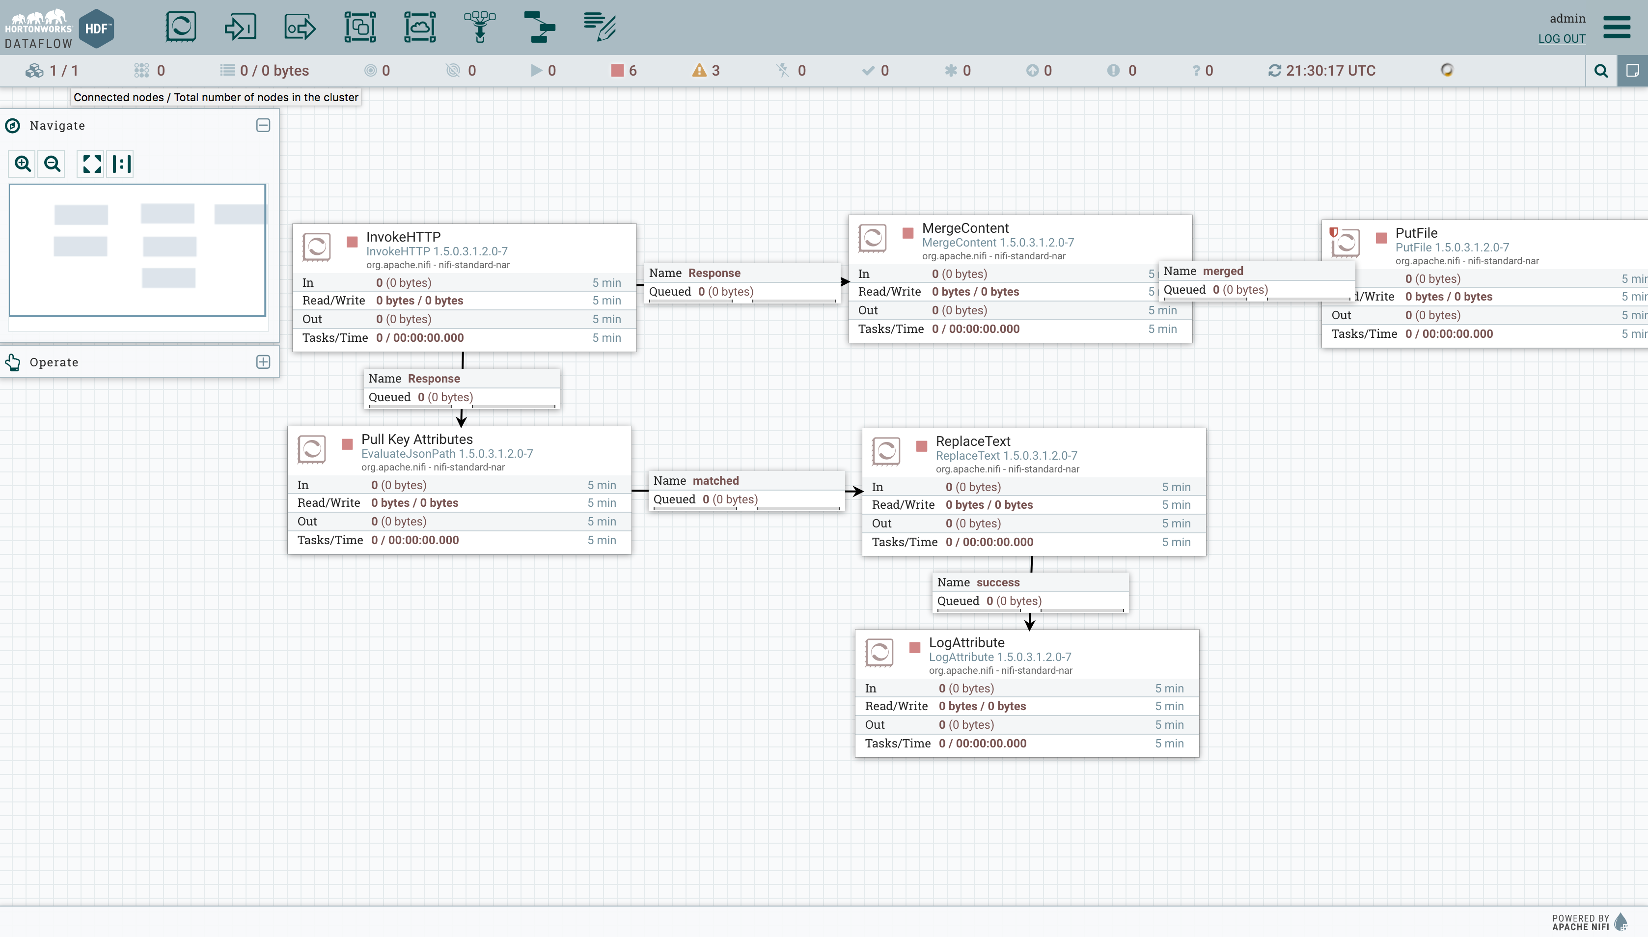Click the birdseye navigation thumbnail
The height and width of the screenshot is (937, 1648).
point(137,249)
